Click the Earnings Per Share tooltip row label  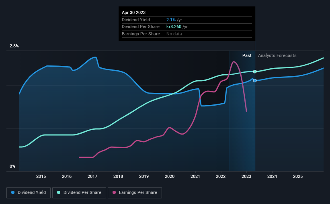tap(141, 34)
